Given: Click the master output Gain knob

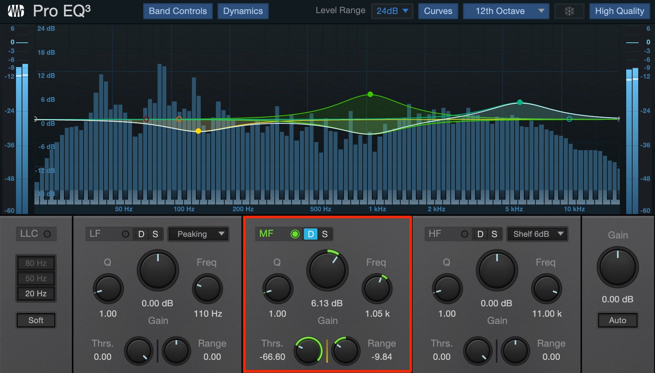Looking at the screenshot, I should pyautogui.click(x=618, y=267).
